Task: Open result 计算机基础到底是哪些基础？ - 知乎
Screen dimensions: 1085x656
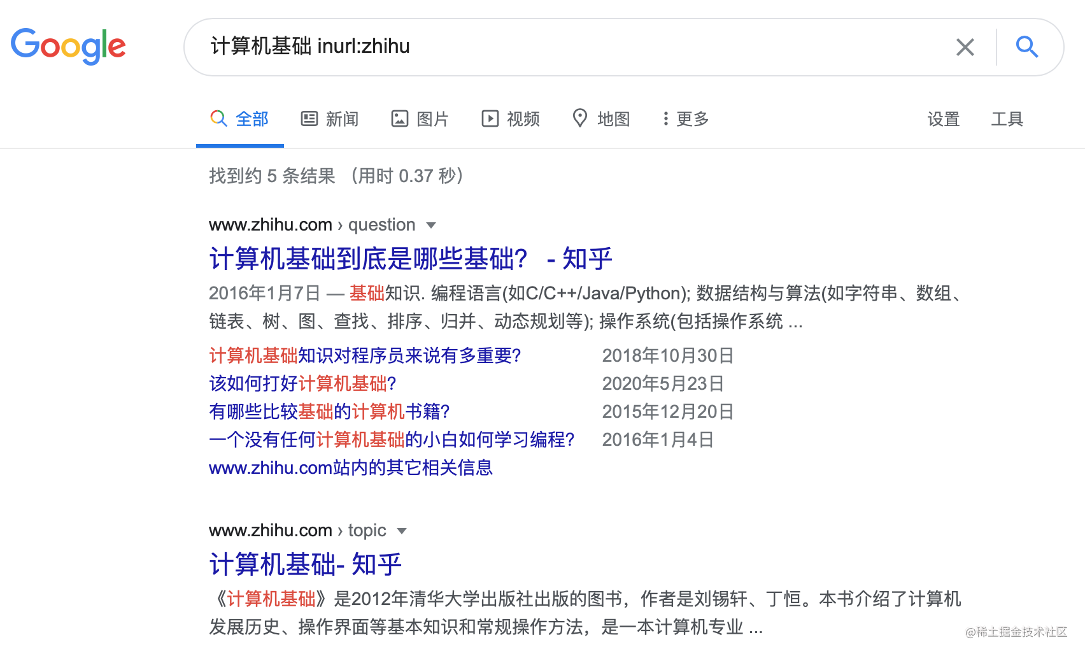Action: point(411,259)
